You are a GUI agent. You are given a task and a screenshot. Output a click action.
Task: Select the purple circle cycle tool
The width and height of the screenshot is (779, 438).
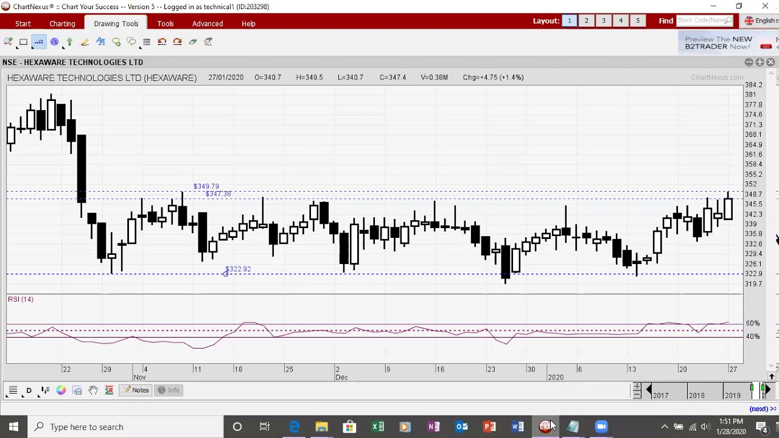(x=54, y=42)
